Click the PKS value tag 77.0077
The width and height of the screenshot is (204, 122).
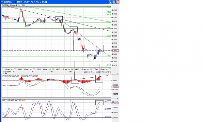coord(115,103)
